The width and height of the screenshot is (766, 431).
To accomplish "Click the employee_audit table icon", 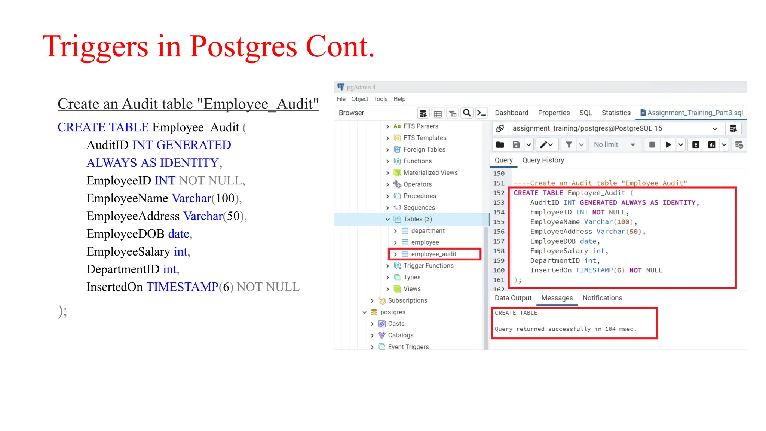I will [x=405, y=254].
